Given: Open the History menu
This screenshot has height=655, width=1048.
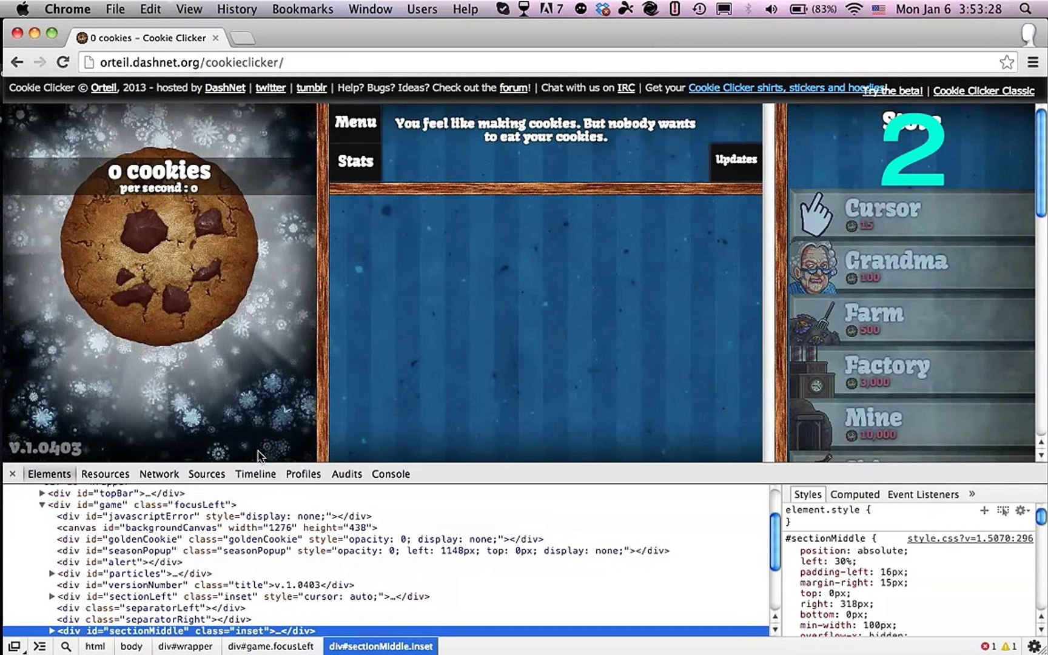Looking at the screenshot, I should tap(237, 9).
